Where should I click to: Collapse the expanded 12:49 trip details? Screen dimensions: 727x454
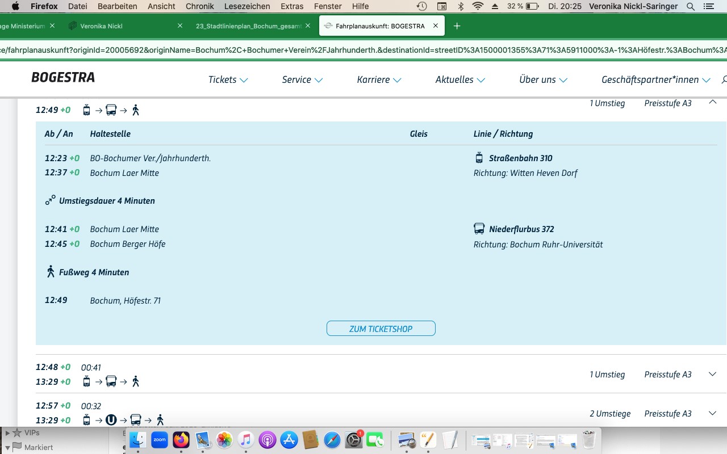pyautogui.click(x=713, y=102)
